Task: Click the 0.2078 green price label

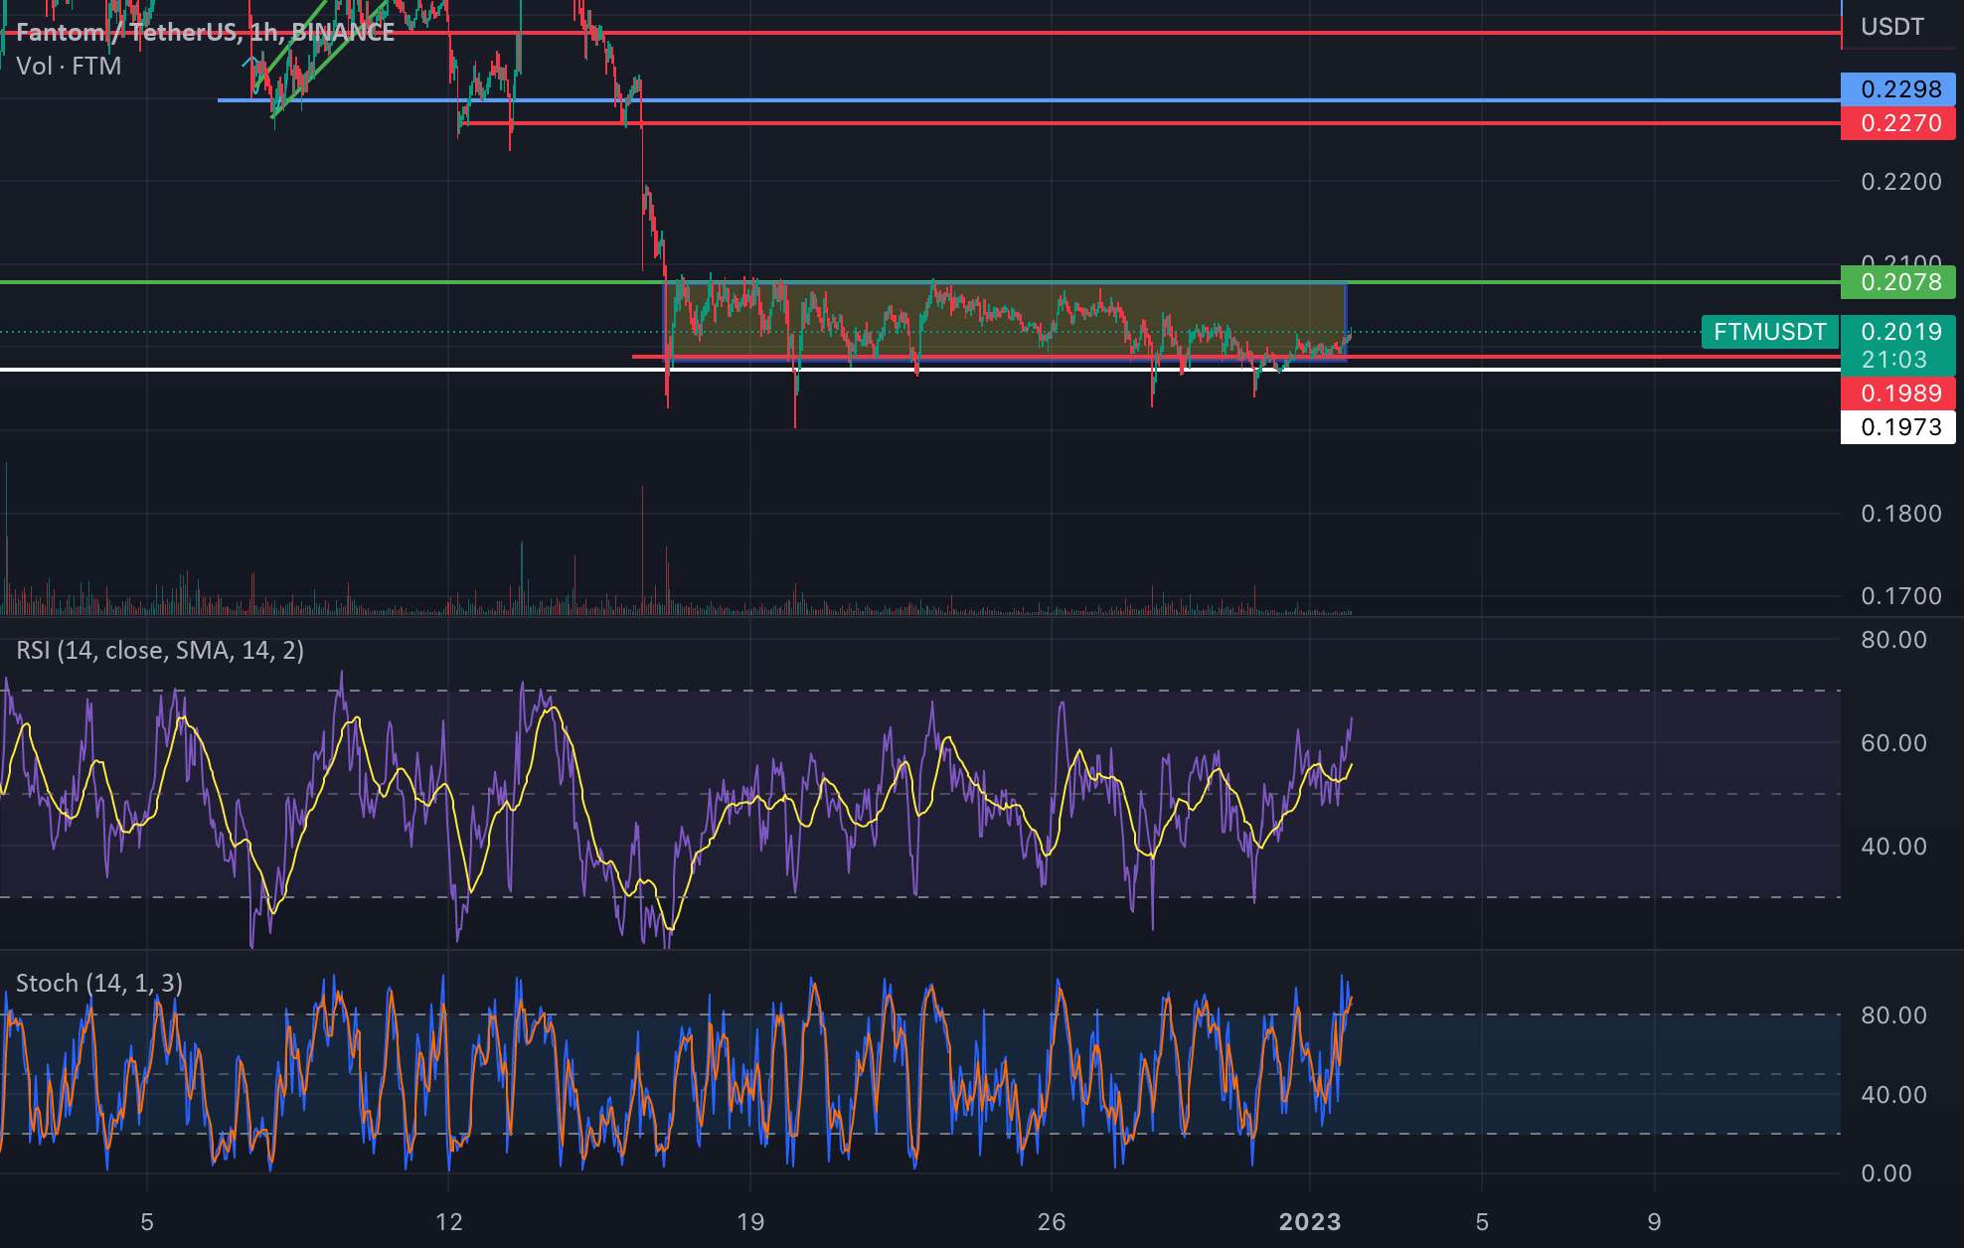Action: (1897, 282)
